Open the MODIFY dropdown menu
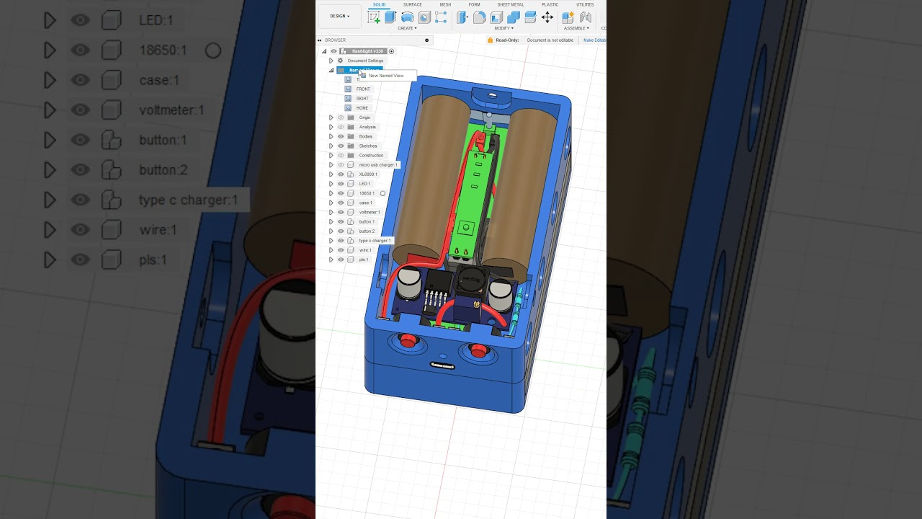The image size is (922, 519). [x=504, y=28]
